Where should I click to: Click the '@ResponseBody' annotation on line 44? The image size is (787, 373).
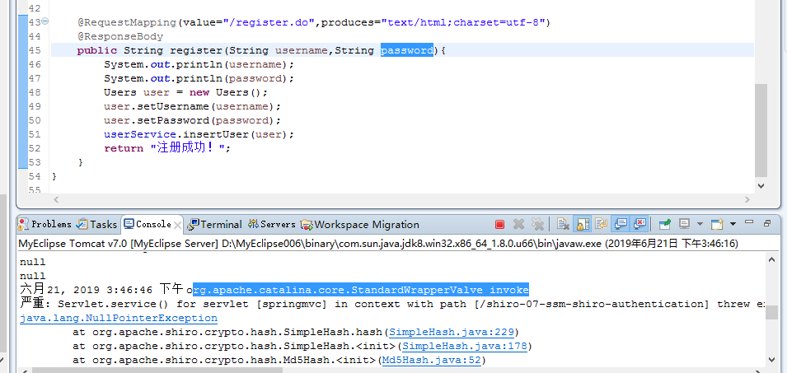120,36
